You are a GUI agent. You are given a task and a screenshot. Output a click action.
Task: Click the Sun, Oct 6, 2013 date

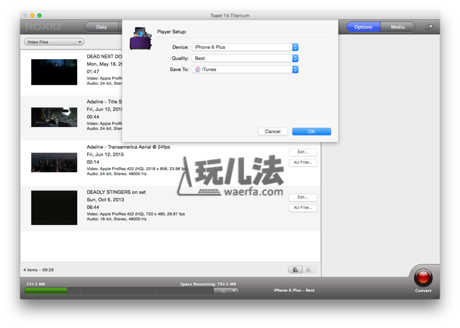pyautogui.click(x=105, y=200)
